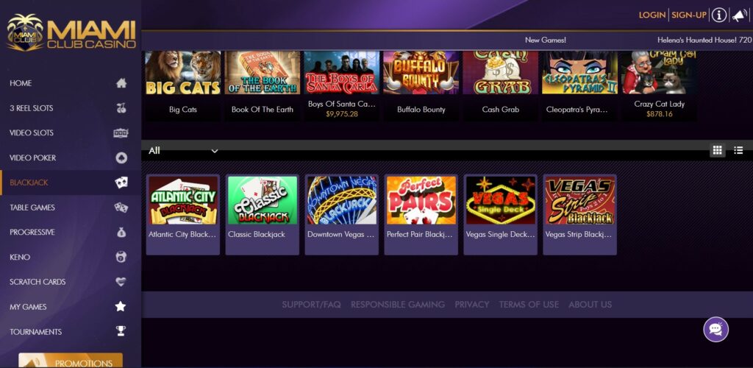The image size is (753, 368).
Task: Click the LOGIN link
Action: 652,15
